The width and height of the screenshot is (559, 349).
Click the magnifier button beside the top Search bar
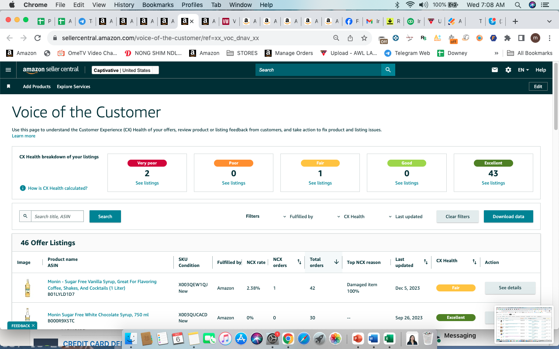coord(388,70)
